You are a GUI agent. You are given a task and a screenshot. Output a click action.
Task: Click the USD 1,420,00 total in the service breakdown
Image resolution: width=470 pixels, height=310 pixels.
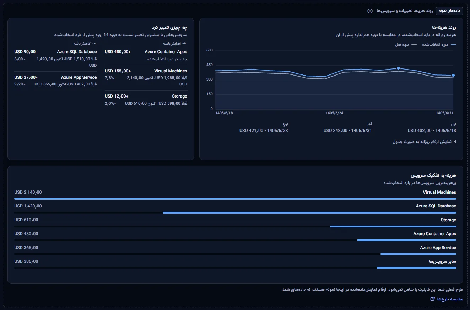[x=28, y=206]
